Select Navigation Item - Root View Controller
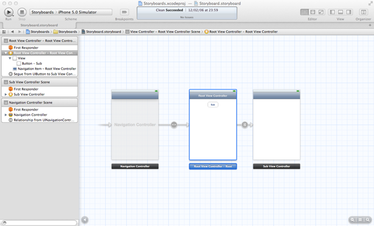The width and height of the screenshot is (374, 226). [x=40, y=69]
